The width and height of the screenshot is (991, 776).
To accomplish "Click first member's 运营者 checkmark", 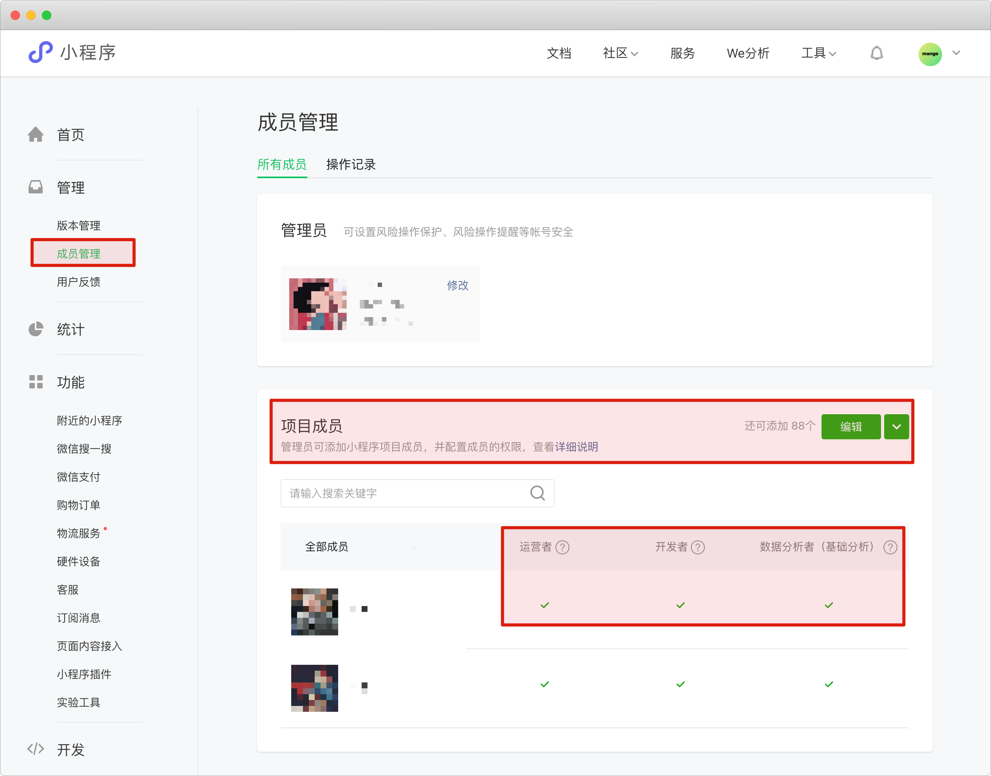I will click(544, 605).
